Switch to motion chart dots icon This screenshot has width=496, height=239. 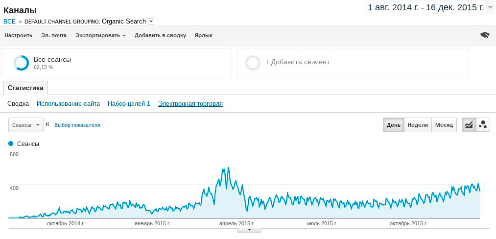coord(483,125)
